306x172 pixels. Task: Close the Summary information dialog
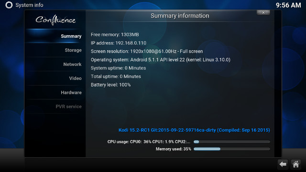point(263,12)
